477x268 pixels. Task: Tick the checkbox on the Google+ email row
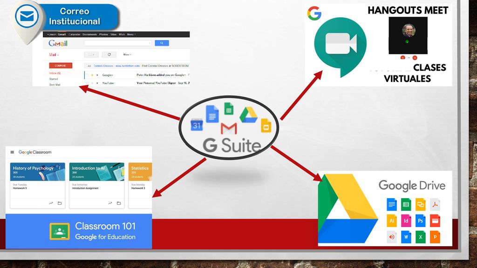pos(87,75)
